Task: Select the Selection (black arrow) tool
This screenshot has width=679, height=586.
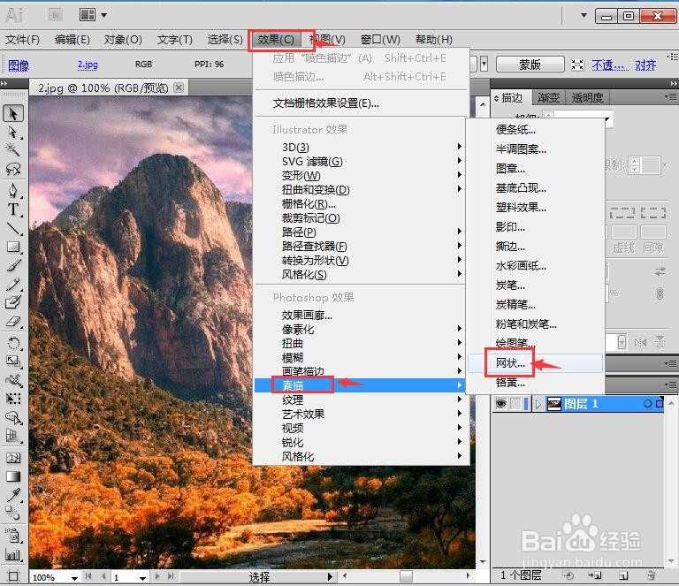Action: [13, 113]
